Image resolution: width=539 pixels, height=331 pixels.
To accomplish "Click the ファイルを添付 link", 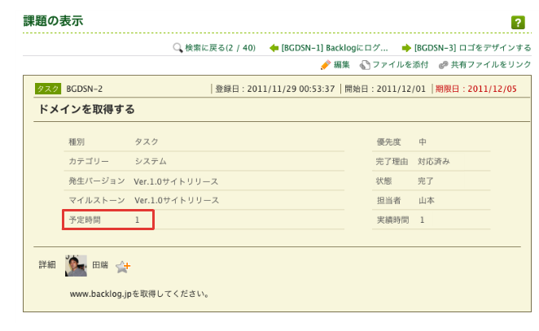I will (x=401, y=64).
